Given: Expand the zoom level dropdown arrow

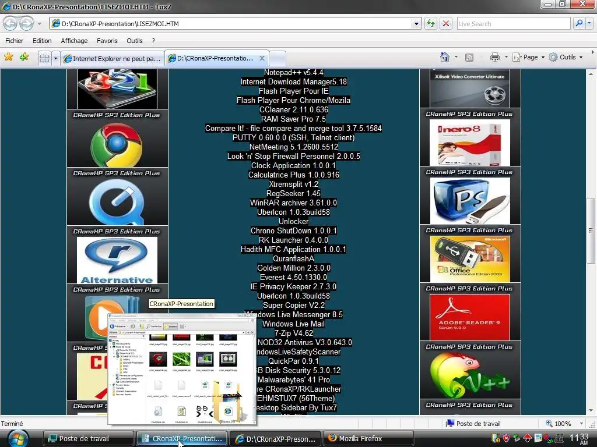Looking at the screenshot, I should coord(581,424).
